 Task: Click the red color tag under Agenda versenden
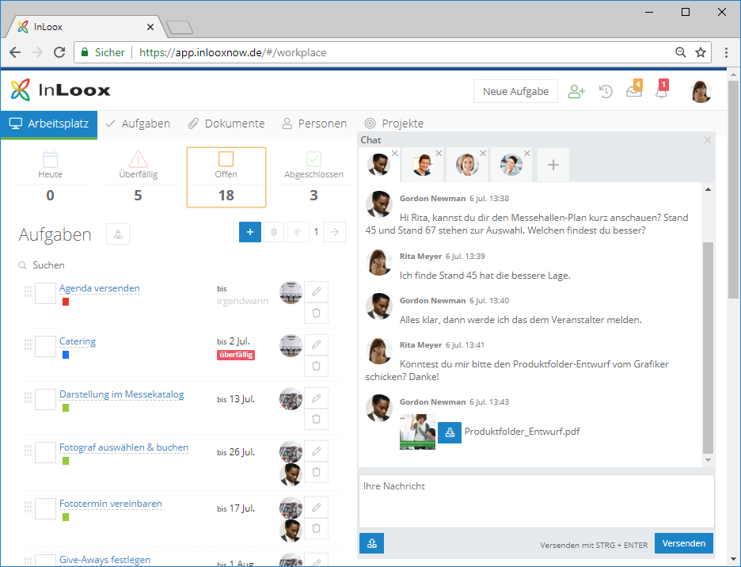[x=66, y=302]
